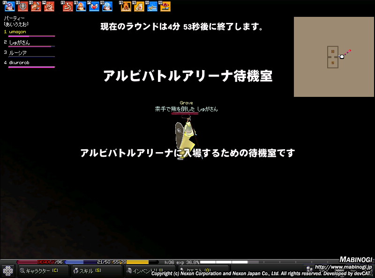
Task: Cast the F7 winged heart Healing skill
Action: click(94, 7)
